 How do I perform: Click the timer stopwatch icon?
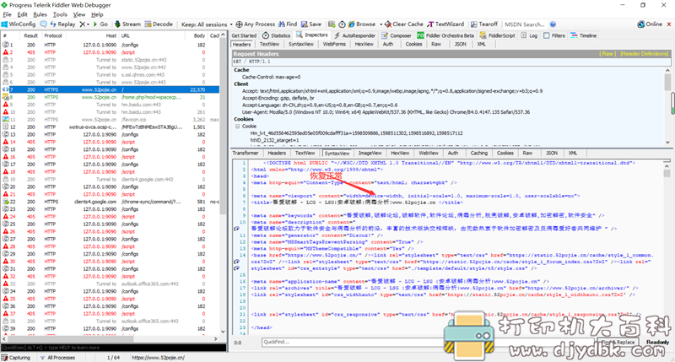click(342, 24)
